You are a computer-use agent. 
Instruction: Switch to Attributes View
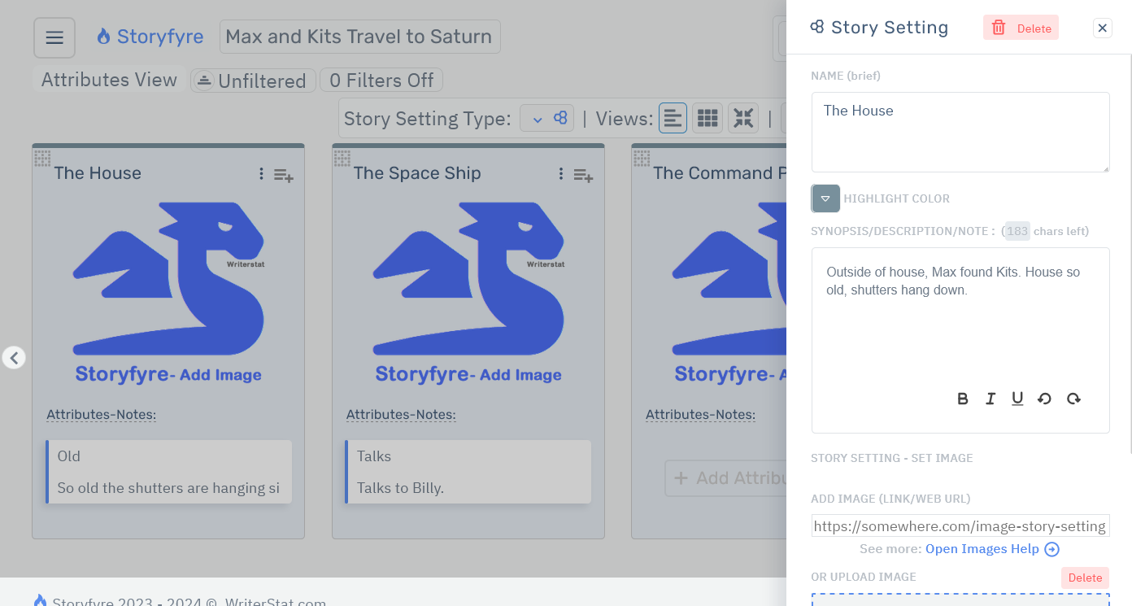coord(107,79)
